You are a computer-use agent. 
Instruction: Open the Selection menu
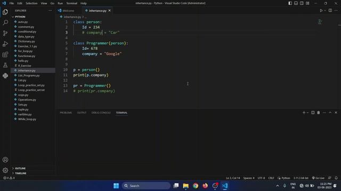tap(31, 3)
